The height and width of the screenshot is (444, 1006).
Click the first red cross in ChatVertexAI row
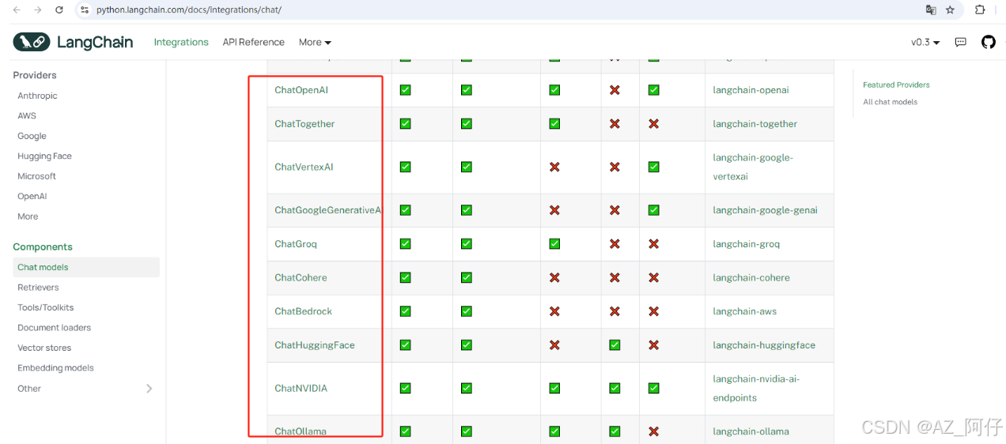click(554, 167)
